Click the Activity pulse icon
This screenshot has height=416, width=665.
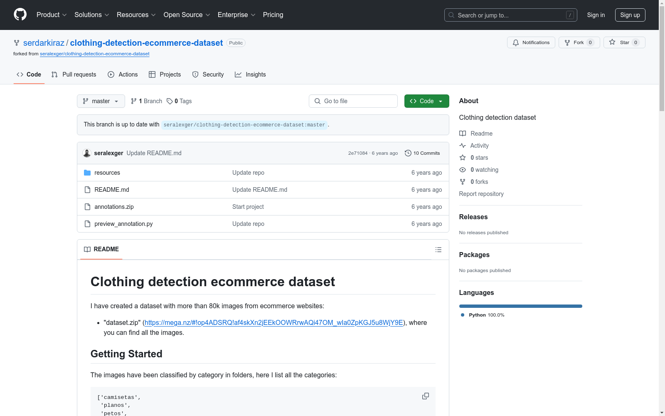tap(463, 146)
